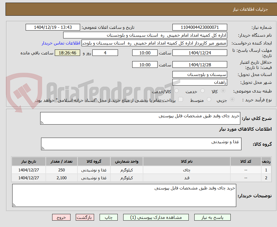Click the date 1404/12/27 in چای row
Image resolution: width=277 pixels, height=227 pixels.
[x=29, y=170]
